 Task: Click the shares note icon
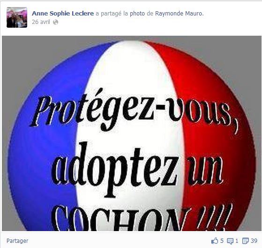pos(246,241)
